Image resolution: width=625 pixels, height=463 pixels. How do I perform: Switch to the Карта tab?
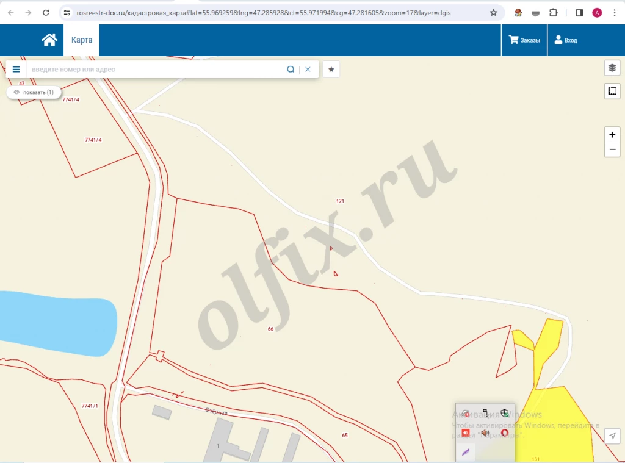click(81, 40)
